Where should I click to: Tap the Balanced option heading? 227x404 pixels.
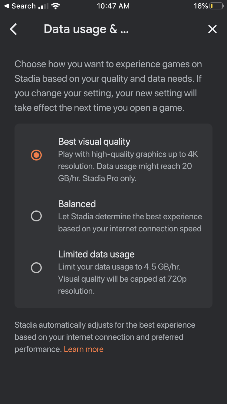click(x=77, y=204)
